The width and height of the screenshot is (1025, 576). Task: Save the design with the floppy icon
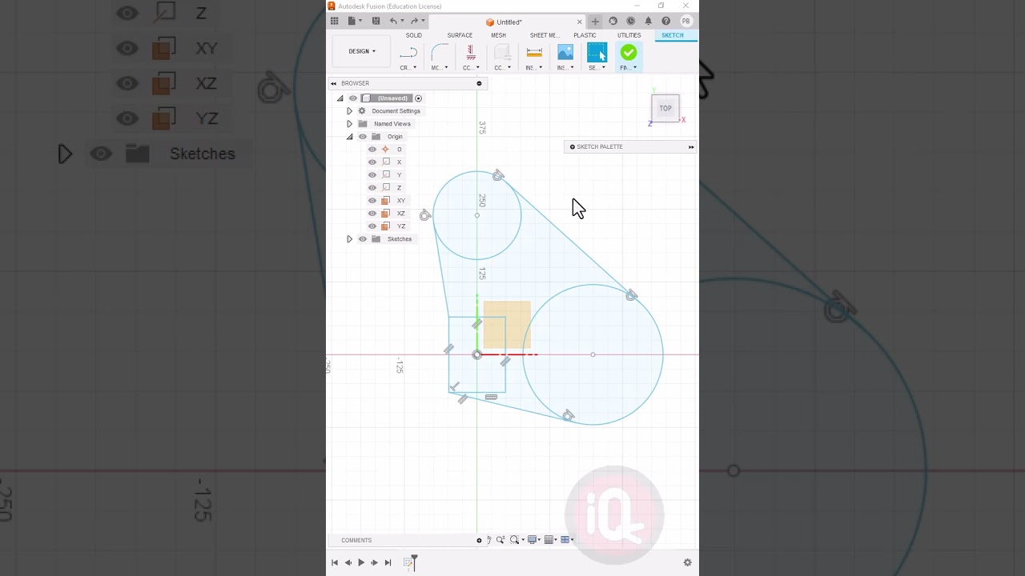point(376,21)
